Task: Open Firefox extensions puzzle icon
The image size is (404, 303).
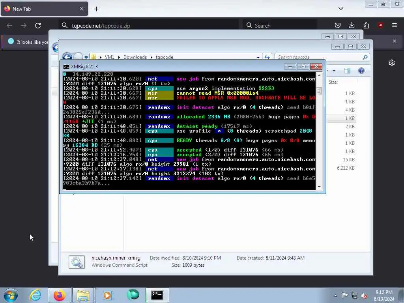Action: (366, 25)
